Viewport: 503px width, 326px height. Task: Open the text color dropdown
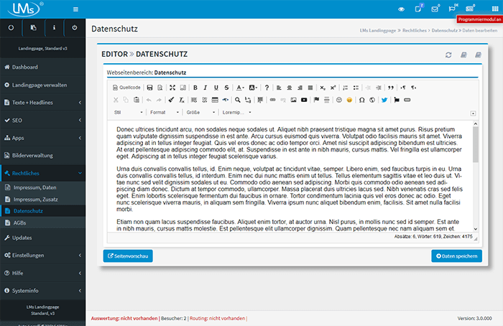point(240,88)
